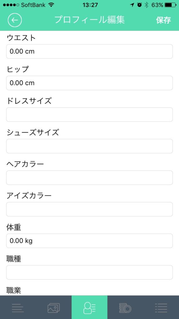Open the leftmost feed tab
This screenshot has width=179, height=319.
(18, 307)
